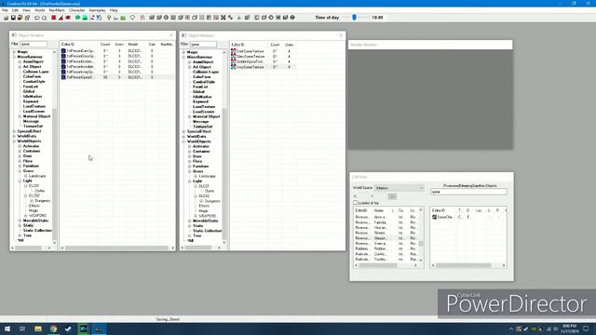Open the Character menu
This screenshot has height=335, width=596.
[x=76, y=10]
